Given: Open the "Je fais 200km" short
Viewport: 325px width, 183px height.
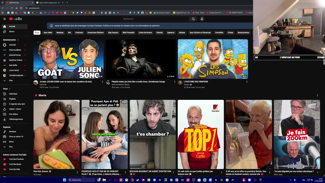Looking at the screenshot, I should pos(297,134).
